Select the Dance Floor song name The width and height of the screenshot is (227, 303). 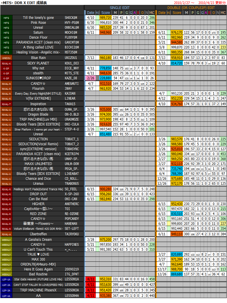tap(38, 37)
